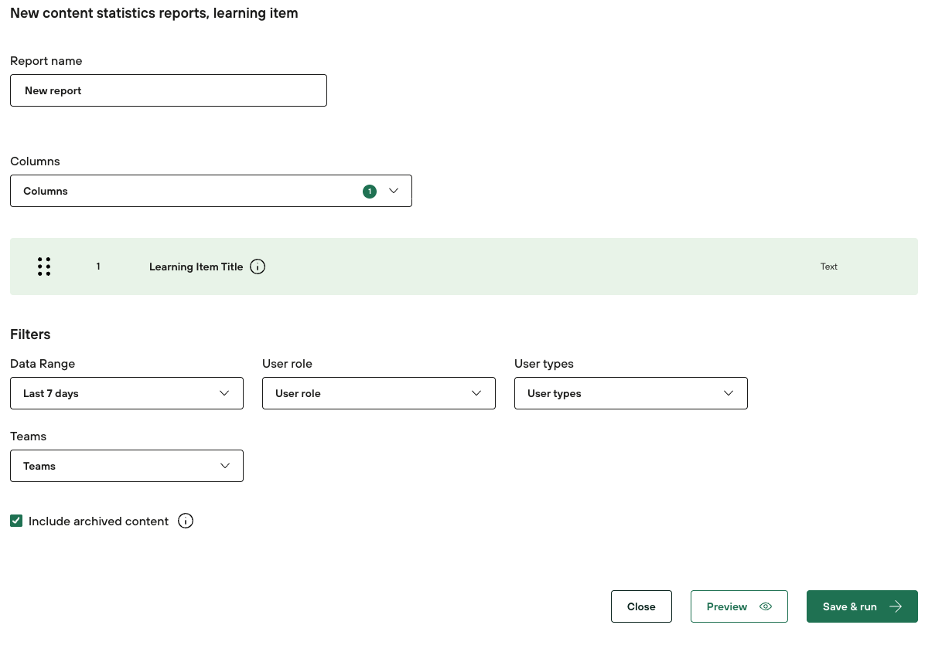Click the chevron arrow in Columns dropdown
The image size is (942, 652).
coord(393,191)
